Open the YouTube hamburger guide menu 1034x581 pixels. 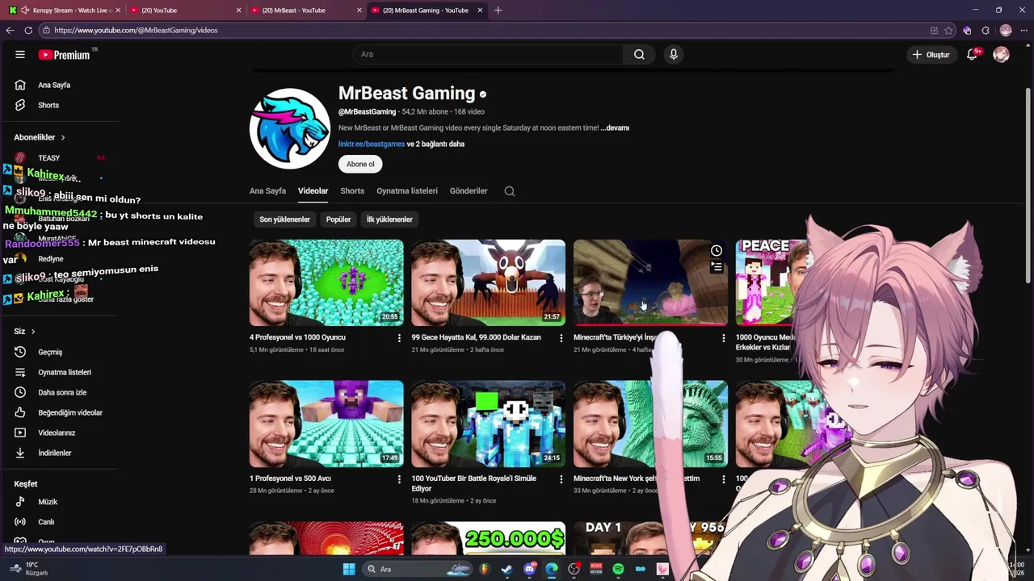click(x=20, y=55)
